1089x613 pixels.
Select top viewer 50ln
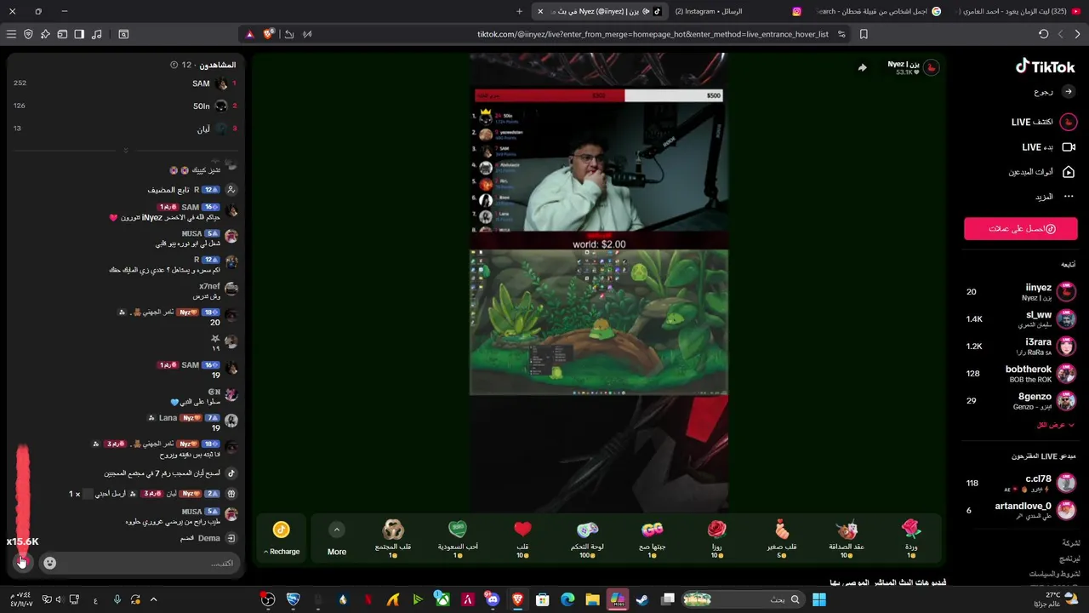(x=125, y=106)
